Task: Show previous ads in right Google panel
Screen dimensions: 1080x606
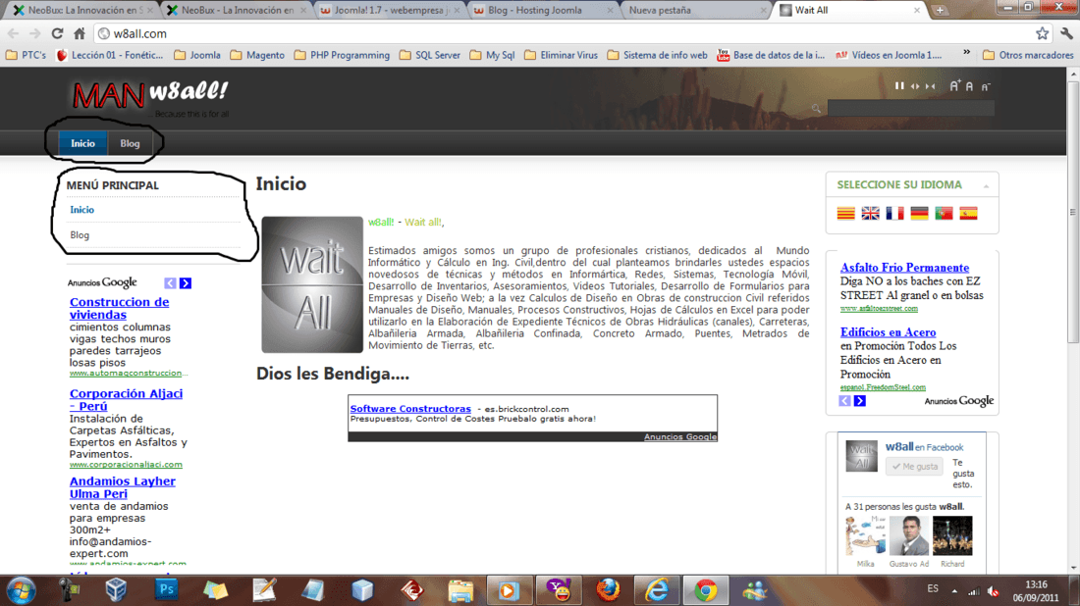Action: click(844, 401)
